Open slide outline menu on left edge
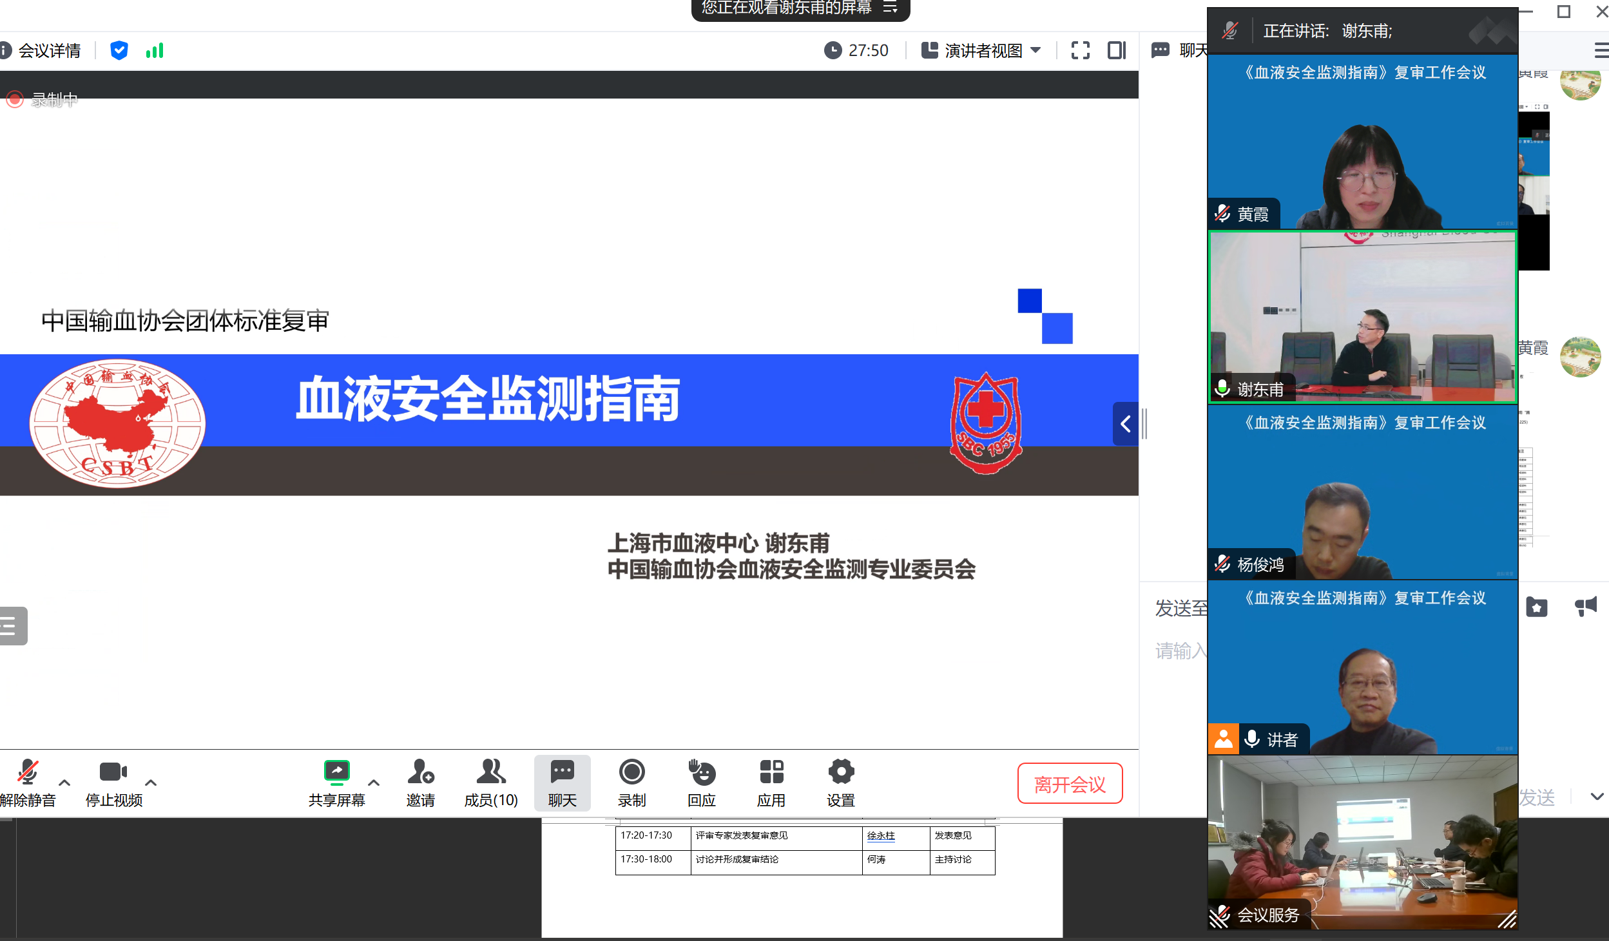This screenshot has height=941, width=1609. tap(13, 625)
